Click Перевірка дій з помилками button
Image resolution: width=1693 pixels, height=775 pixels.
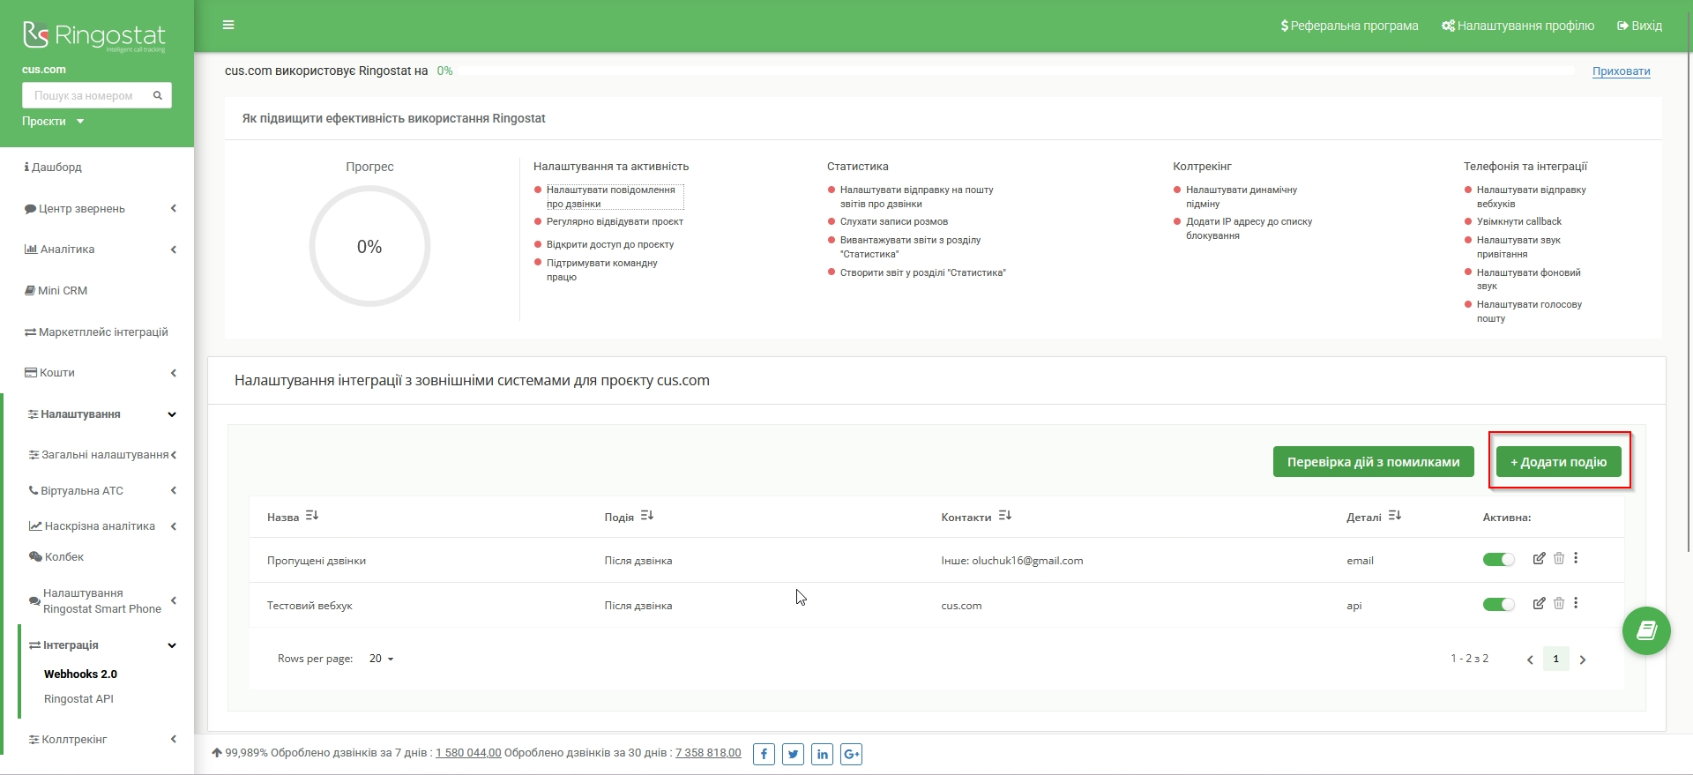click(x=1374, y=461)
